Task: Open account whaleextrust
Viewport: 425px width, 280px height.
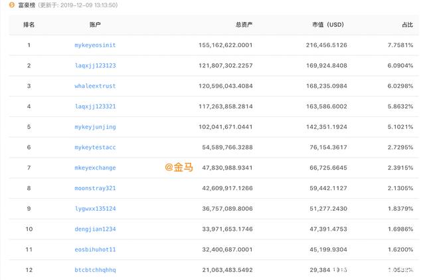Action: click(x=95, y=86)
